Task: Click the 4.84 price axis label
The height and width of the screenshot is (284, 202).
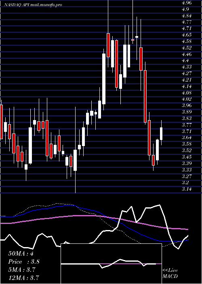Action: [x=187, y=16]
